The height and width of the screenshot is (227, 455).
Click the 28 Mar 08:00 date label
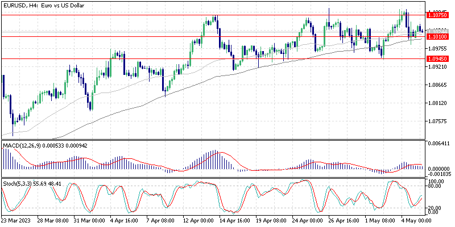[x=52, y=220]
